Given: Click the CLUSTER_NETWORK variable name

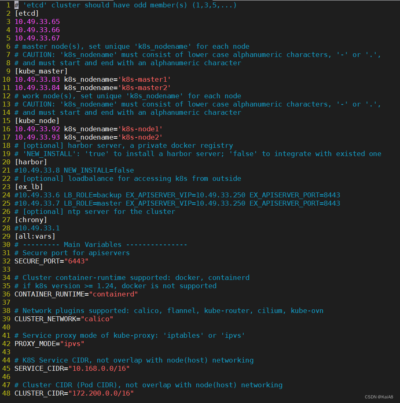Looking at the screenshot, I should pos(45,319).
